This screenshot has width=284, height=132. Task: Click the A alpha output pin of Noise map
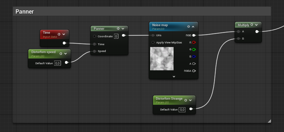194,63
